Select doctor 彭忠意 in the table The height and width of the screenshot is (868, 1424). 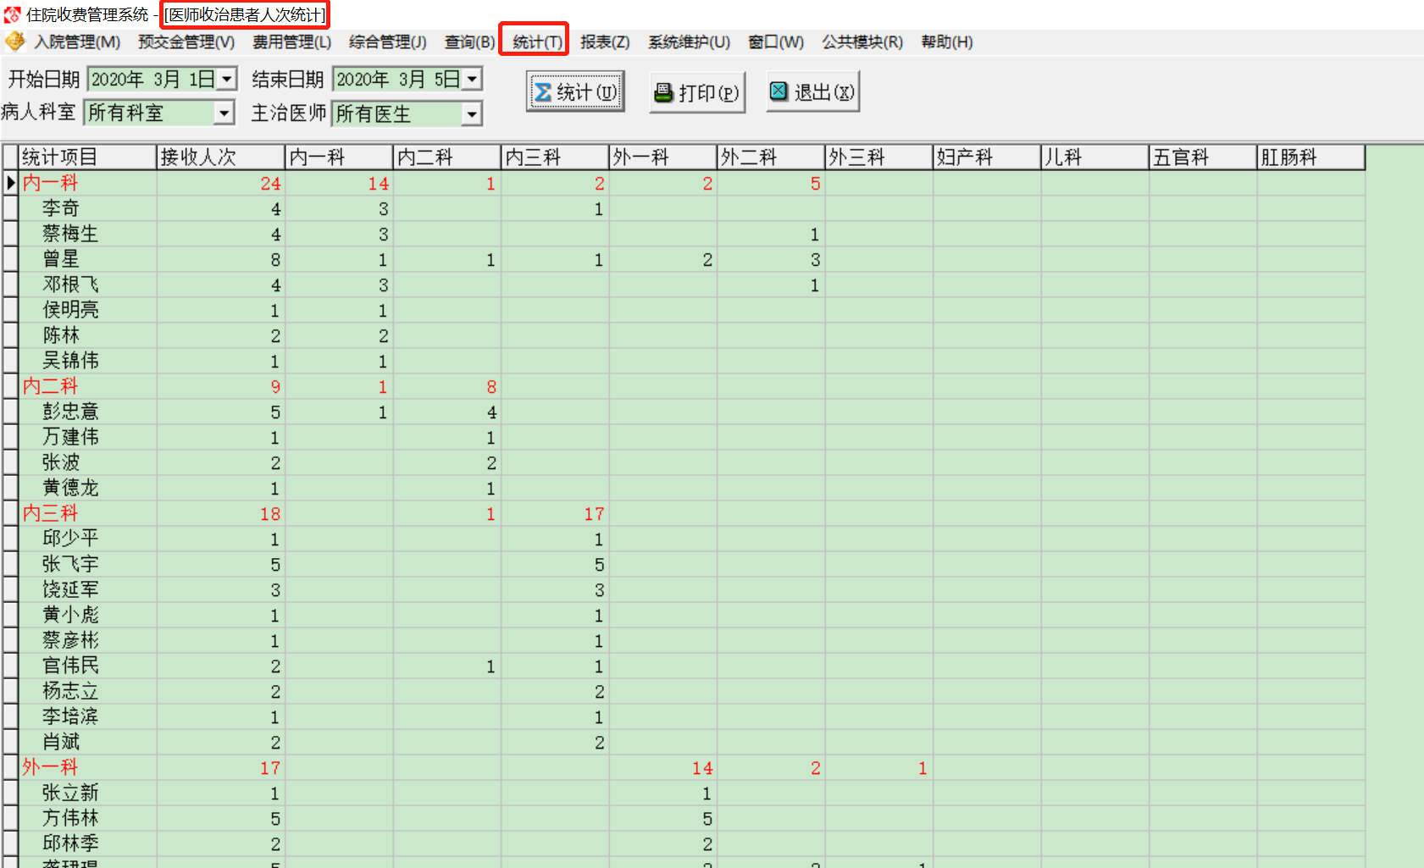click(x=70, y=412)
